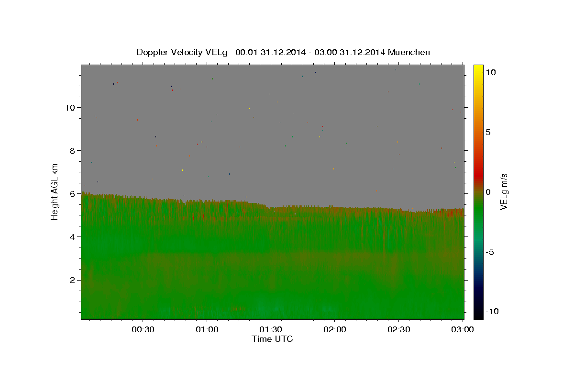The height and width of the screenshot is (383, 574).
Task: Click the colorbar value 5 label
Action: pyautogui.click(x=488, y=132)
